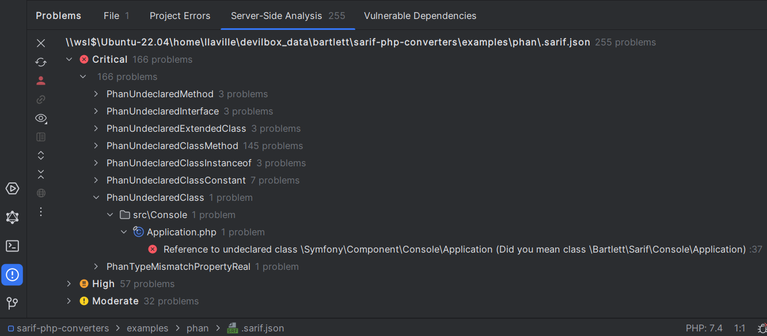The width and height of the screenshot is (767, 336).
Task: Switch to the Project Errors tab
Action: pos(180,16)
